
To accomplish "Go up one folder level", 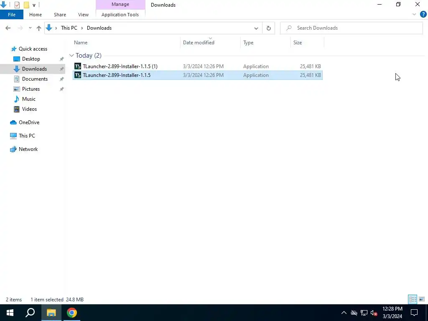I will [39, 28].
